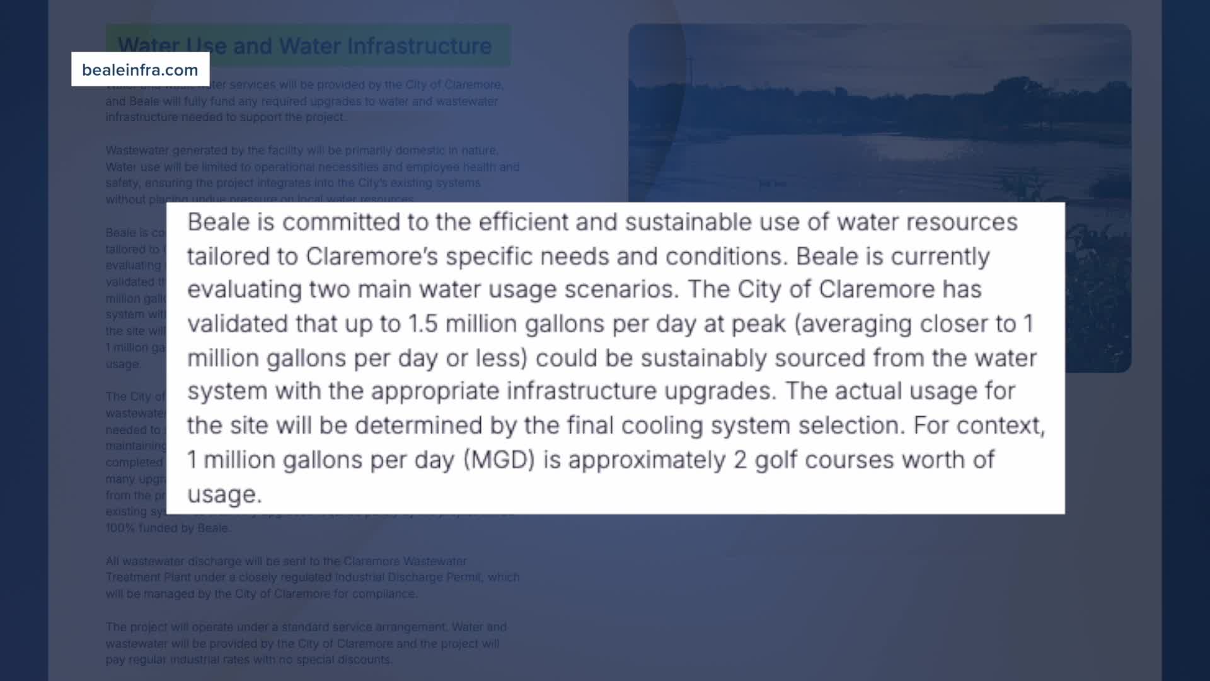Screen dimensions: 1210x681
Task: Click the bealeinfra.com source label
Action: [x=140, y=69]
